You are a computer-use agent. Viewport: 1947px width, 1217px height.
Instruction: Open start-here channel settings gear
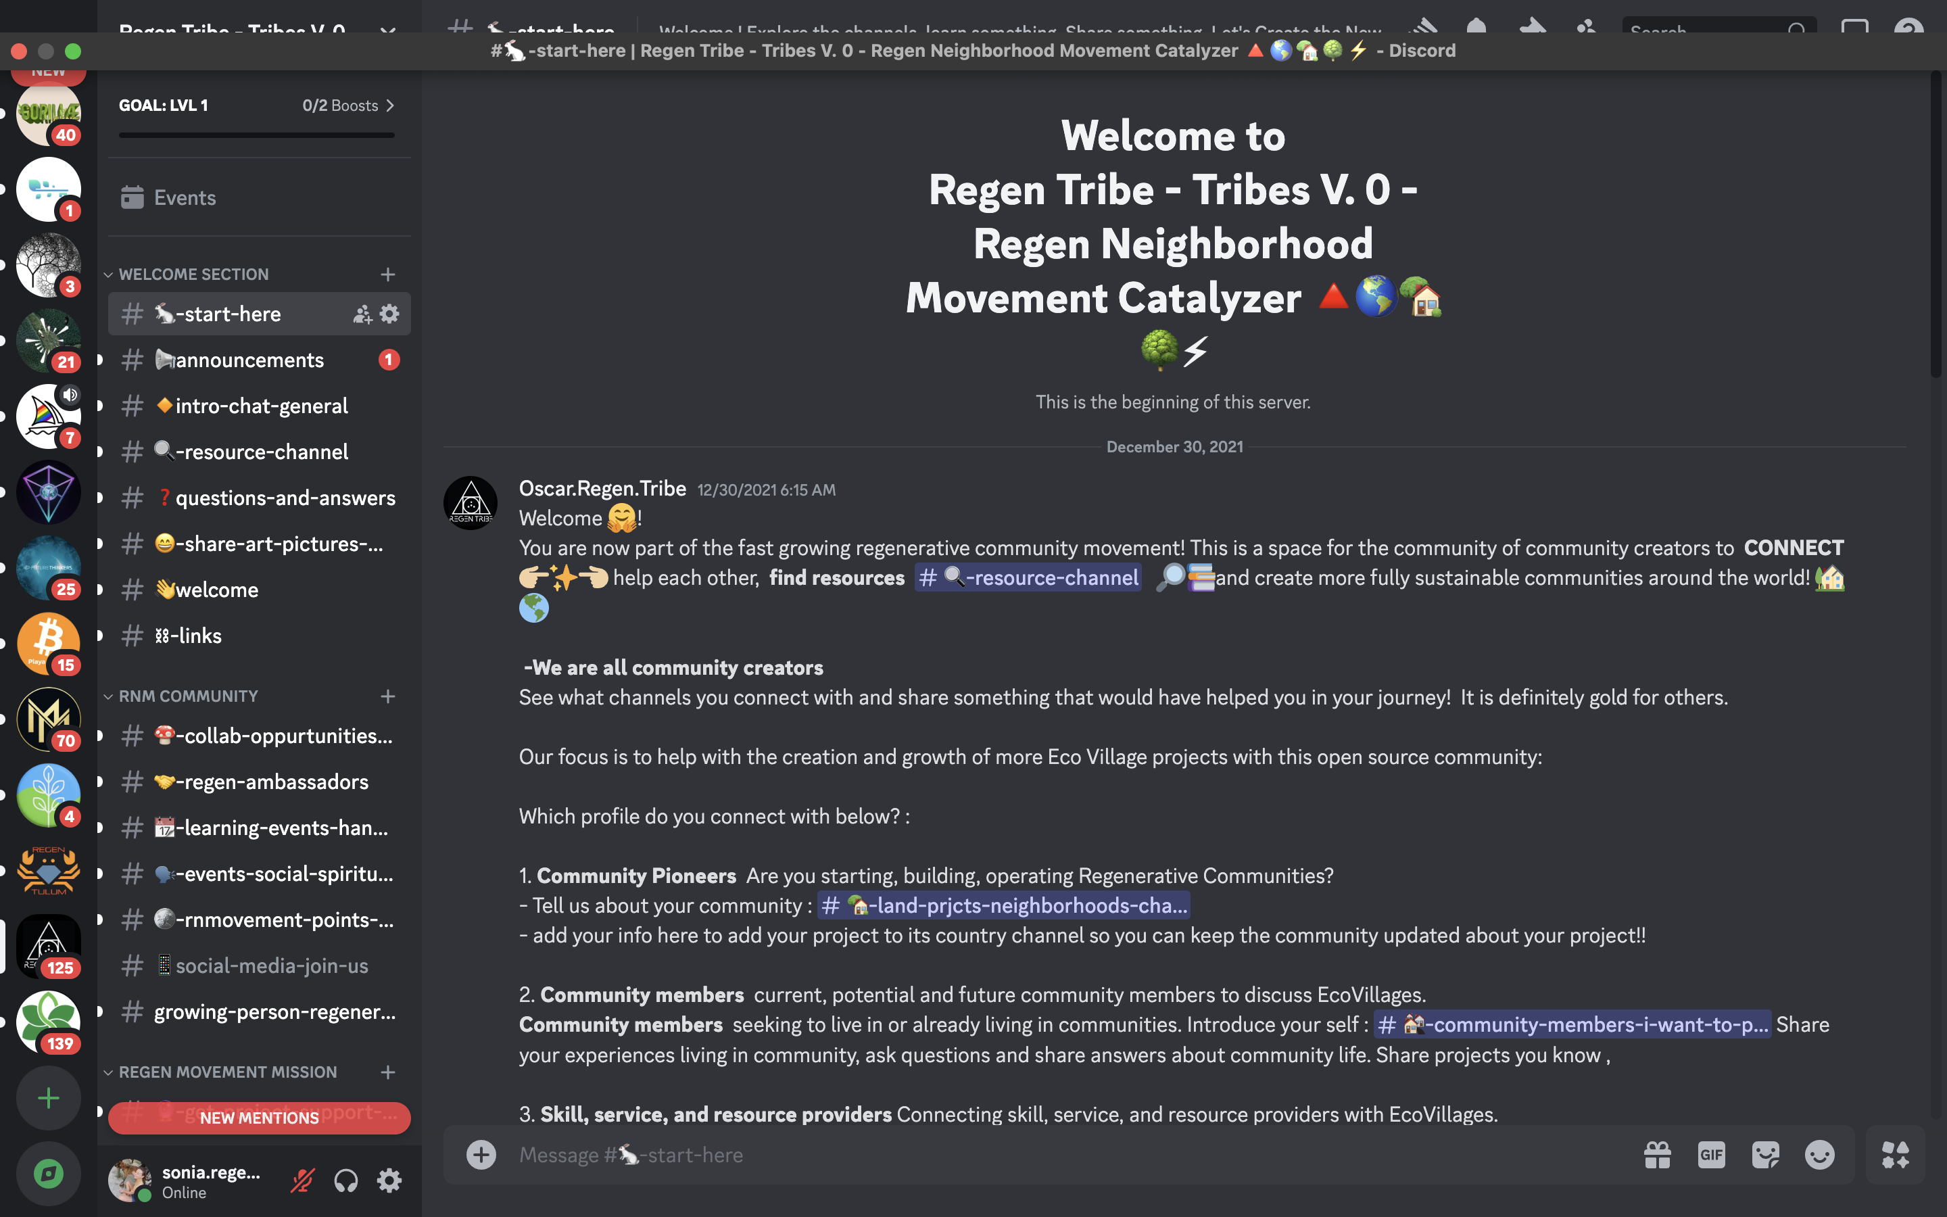click(x=389, y=314)
